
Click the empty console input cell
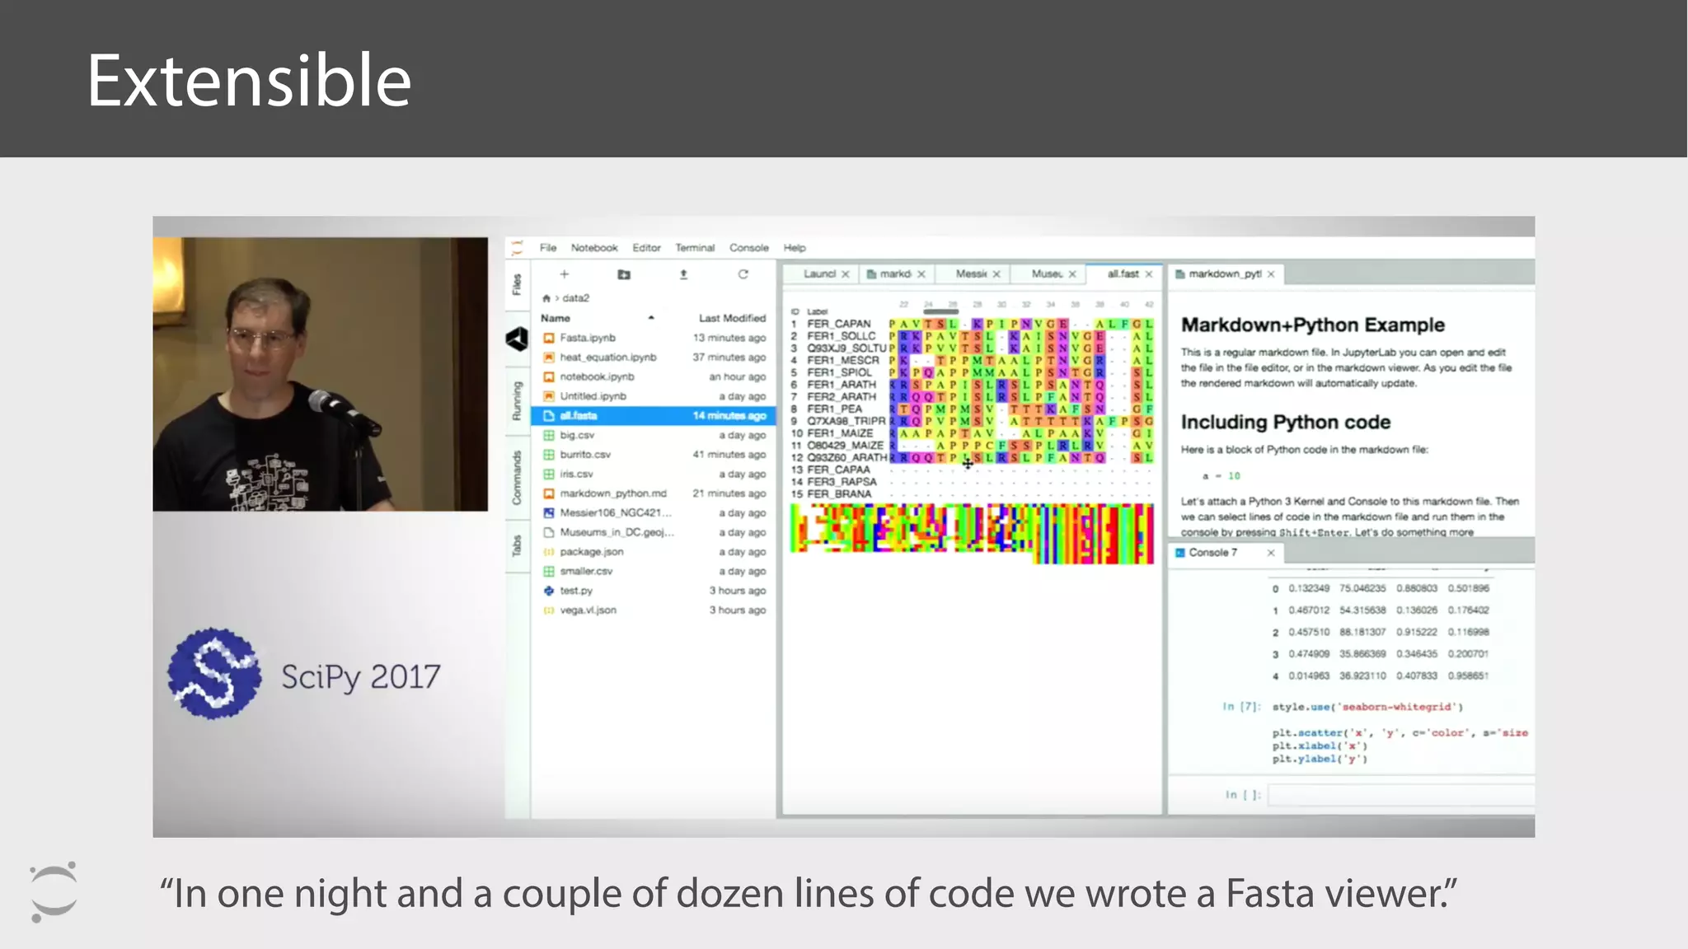click(1400, 795)
